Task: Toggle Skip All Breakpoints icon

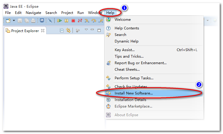Action: tap(50, 21)
